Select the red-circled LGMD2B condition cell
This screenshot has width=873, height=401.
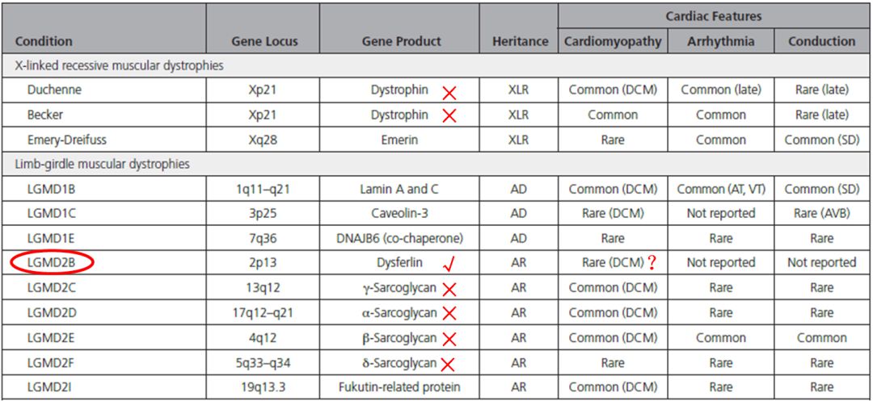(x=52, y=263)
